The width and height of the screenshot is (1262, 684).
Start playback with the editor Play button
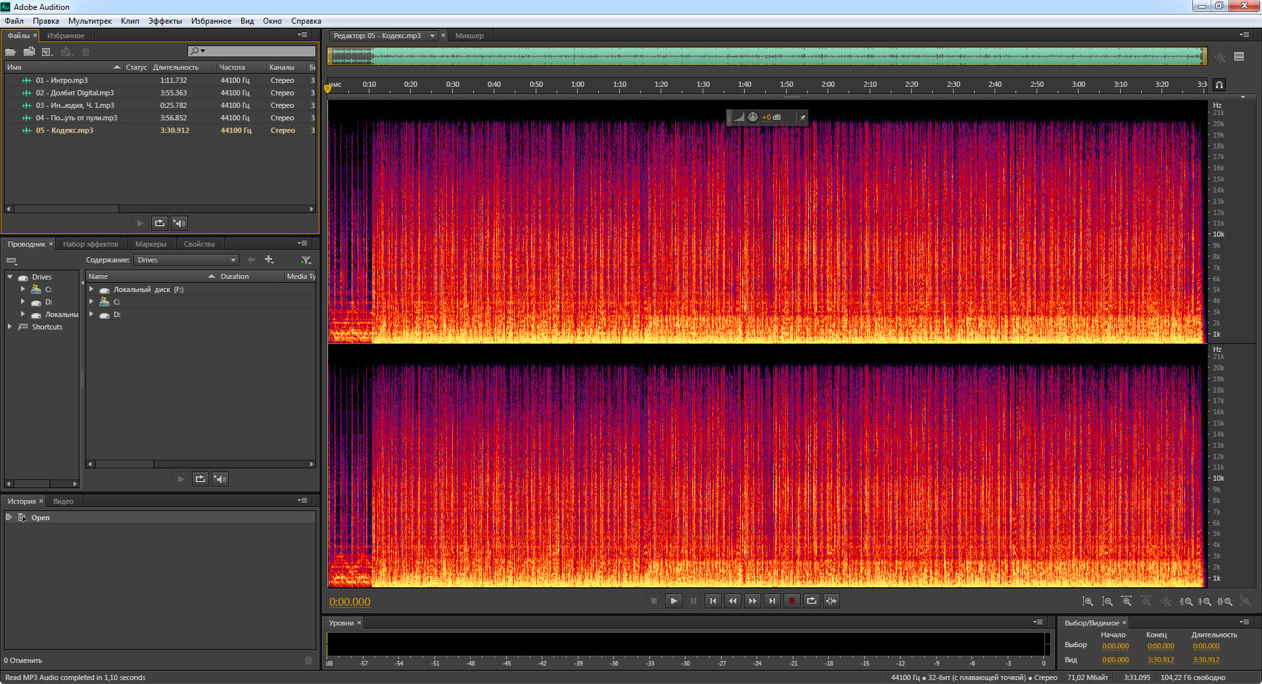coord(674,600)
